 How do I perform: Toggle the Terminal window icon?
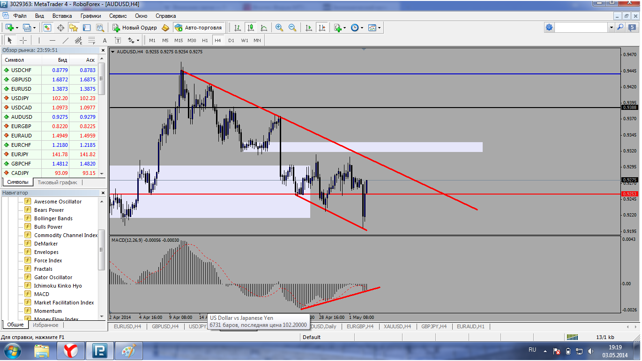87,28
